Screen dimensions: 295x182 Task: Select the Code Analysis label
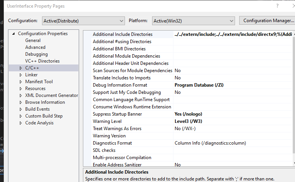(x=39, y=123)
